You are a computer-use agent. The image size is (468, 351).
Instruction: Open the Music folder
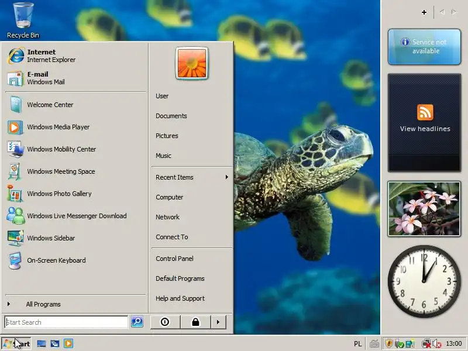coord(163,156)
